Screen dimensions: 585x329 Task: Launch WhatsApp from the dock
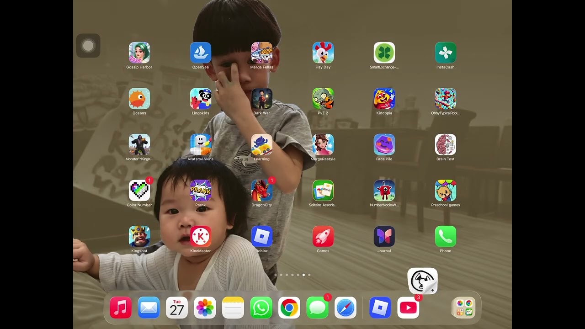coord(261,308)
